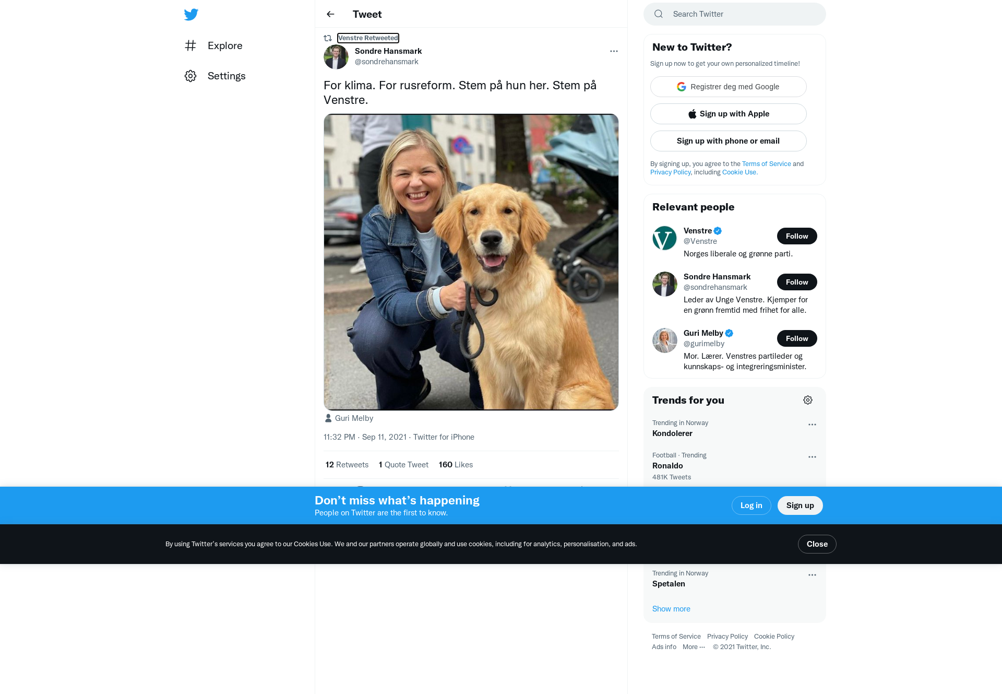
Task: View the 12 Retweets list
Action: pyautogui.click(x=347, y=465)
